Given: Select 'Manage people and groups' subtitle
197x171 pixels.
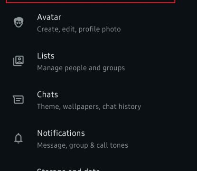Looking at the screenshot, I should click(x=81, y=68).
